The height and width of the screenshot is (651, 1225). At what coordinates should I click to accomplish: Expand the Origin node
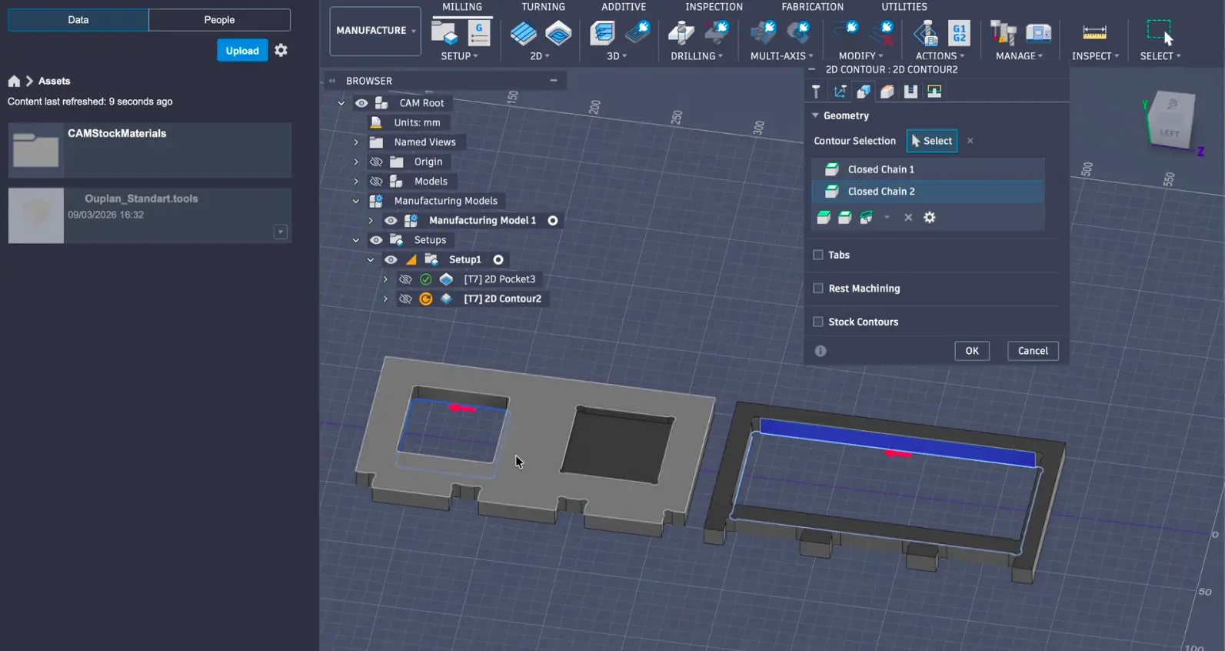356,162
